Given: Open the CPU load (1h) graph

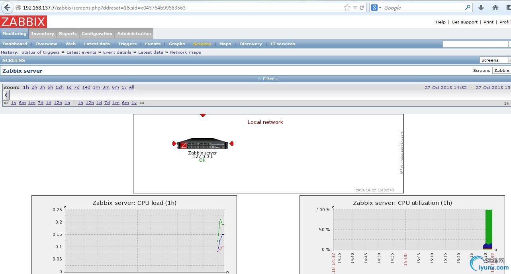Looking at the screenshot, I should tap(134, 234).
